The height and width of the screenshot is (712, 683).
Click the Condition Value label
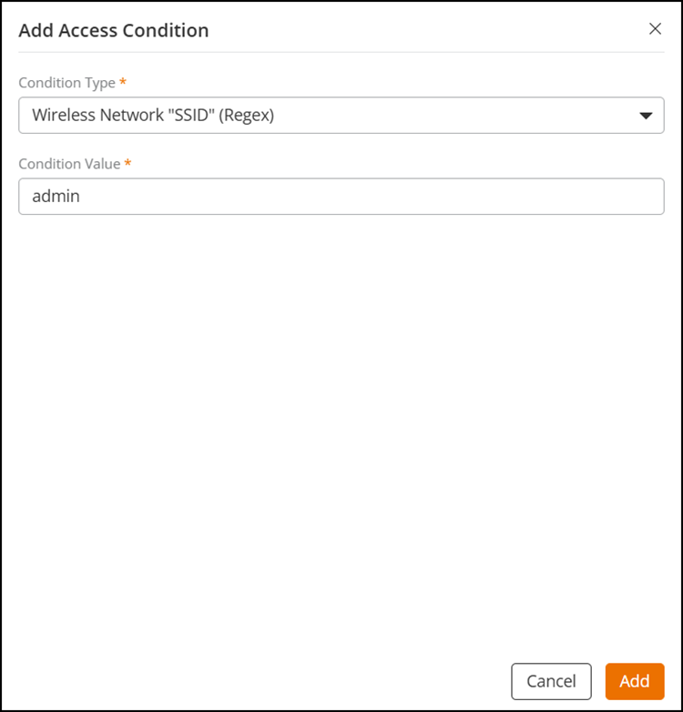pyautogui.click(x=69, y=164)
